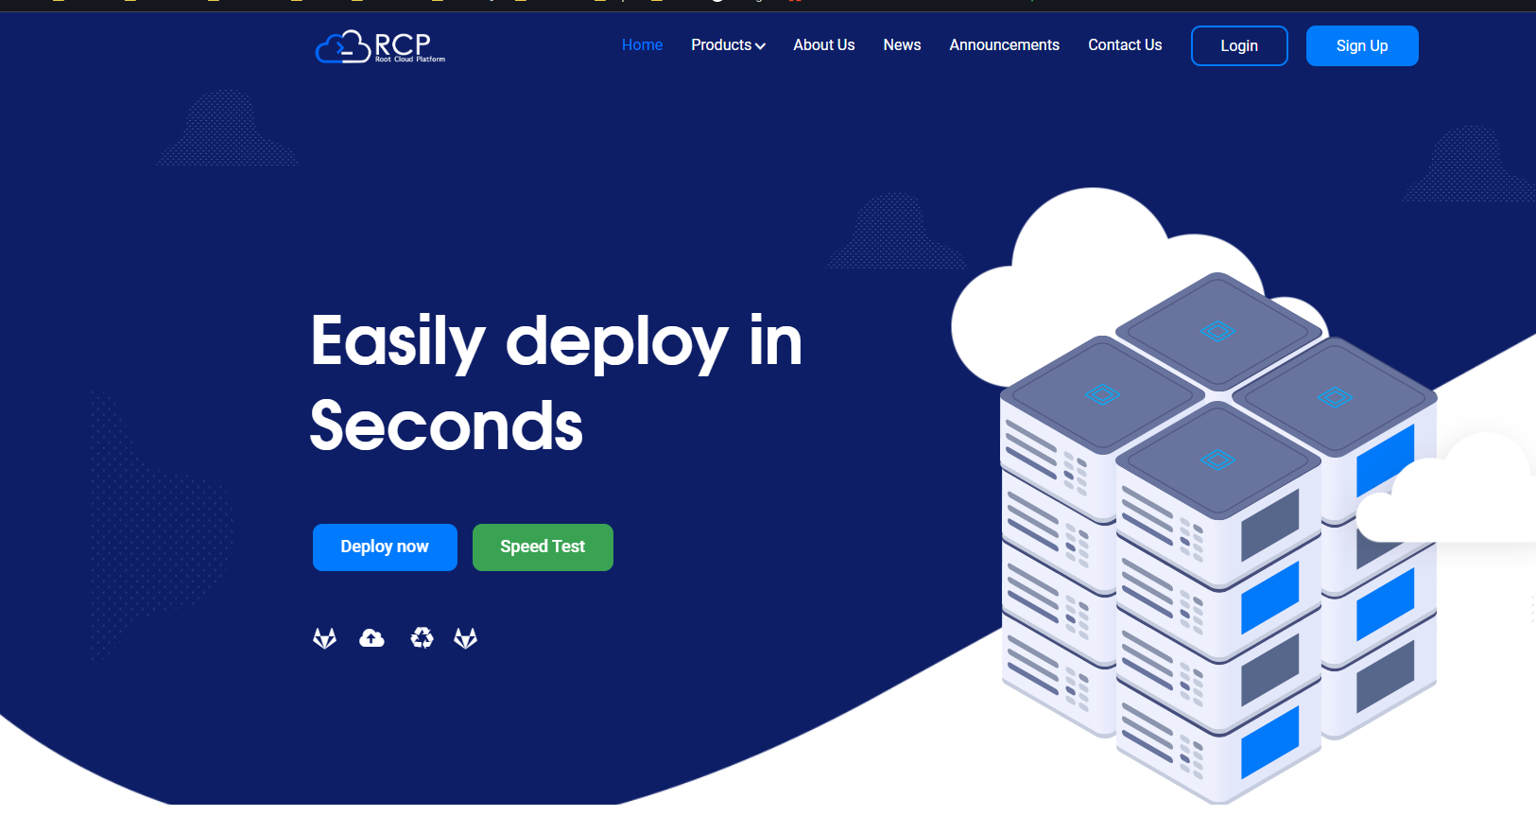Click the RCP Root Cloud Platform logo
This screenshot has width=1536, height=816.
click(x=380, y=46)
